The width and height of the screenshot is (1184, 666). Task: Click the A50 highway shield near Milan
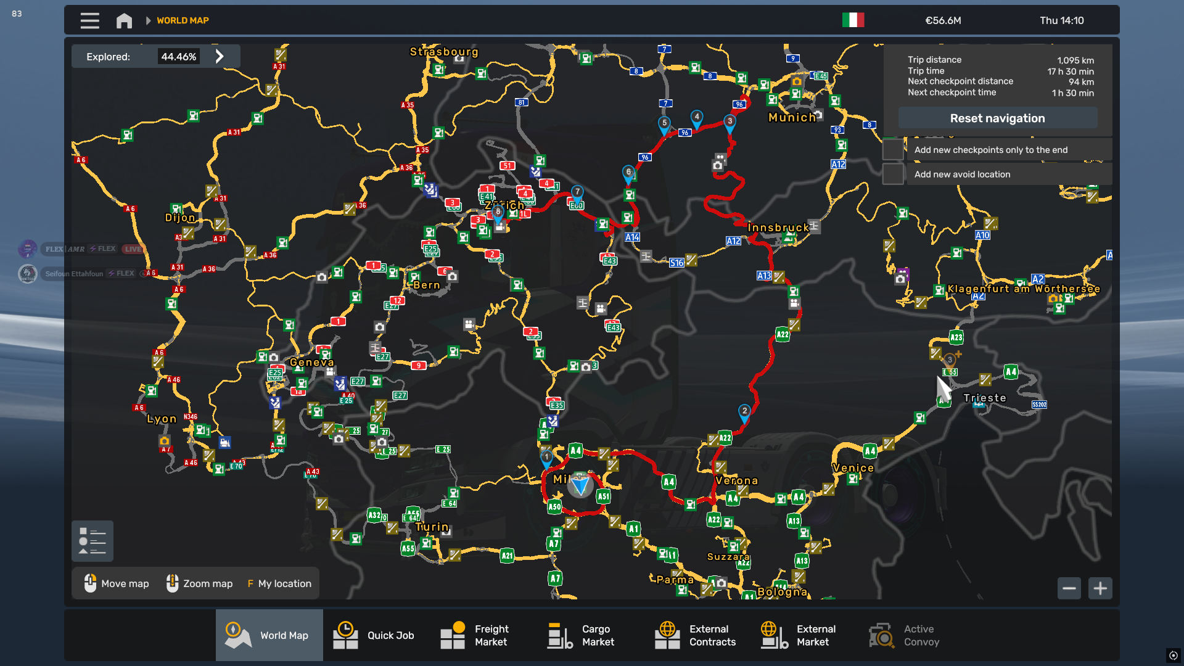(554, 508)
